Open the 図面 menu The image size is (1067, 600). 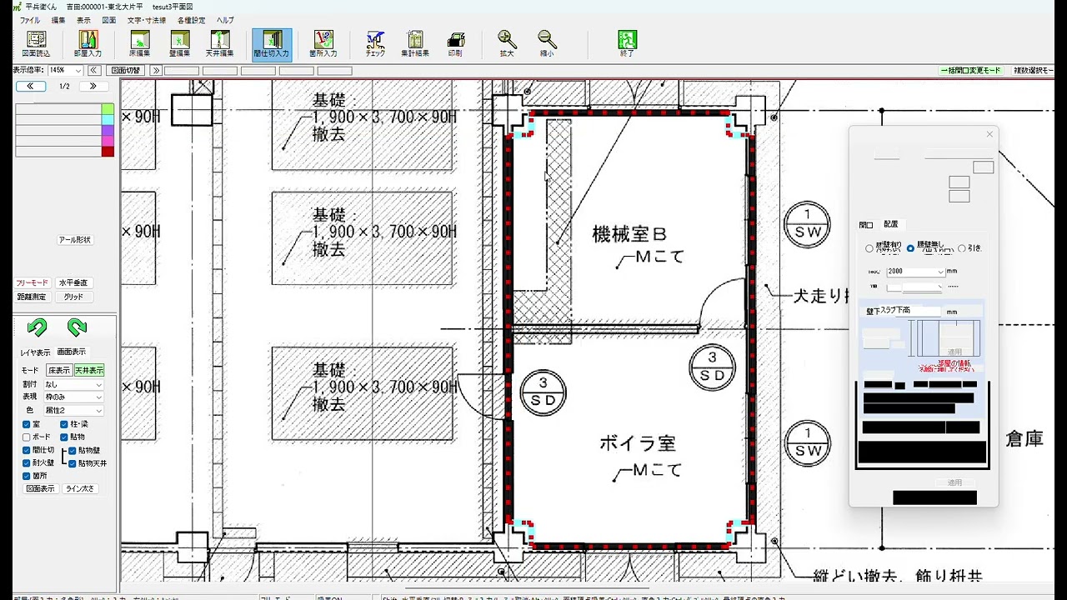[x=108, y=20]
